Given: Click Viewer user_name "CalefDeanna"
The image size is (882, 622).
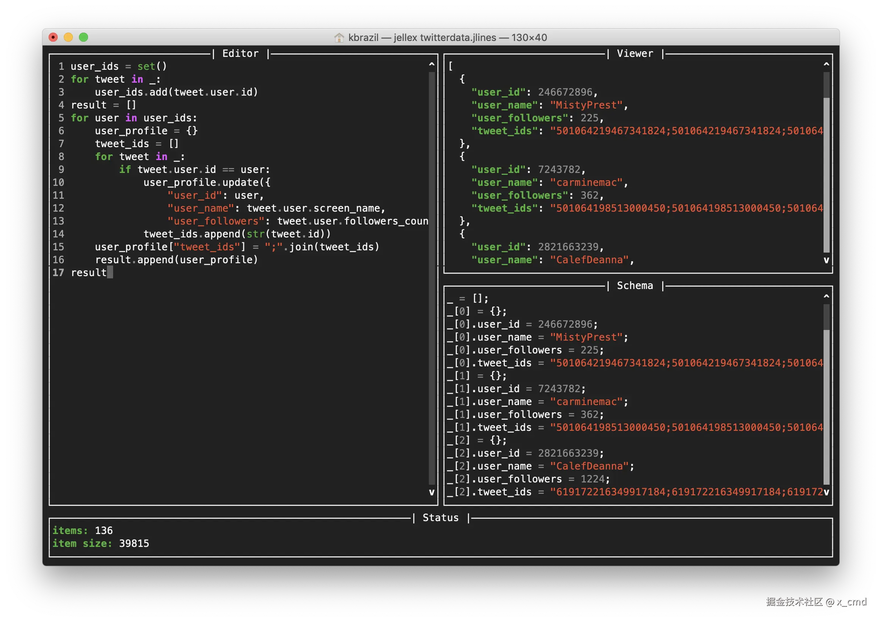Looking at the screenshot, I should 589,260.
